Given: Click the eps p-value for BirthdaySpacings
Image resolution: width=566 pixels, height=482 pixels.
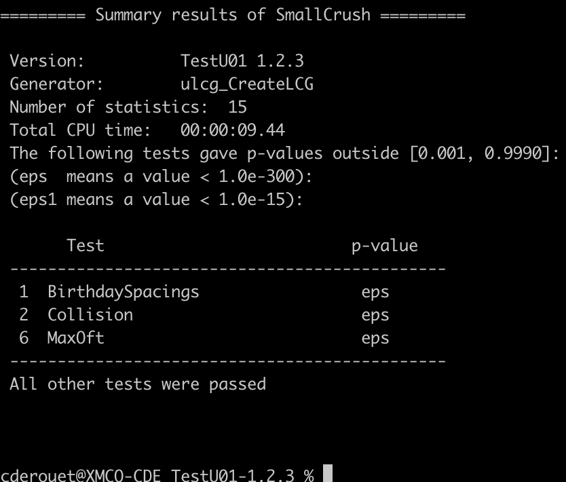Looking at the screenshot, I should click(375, 293).
